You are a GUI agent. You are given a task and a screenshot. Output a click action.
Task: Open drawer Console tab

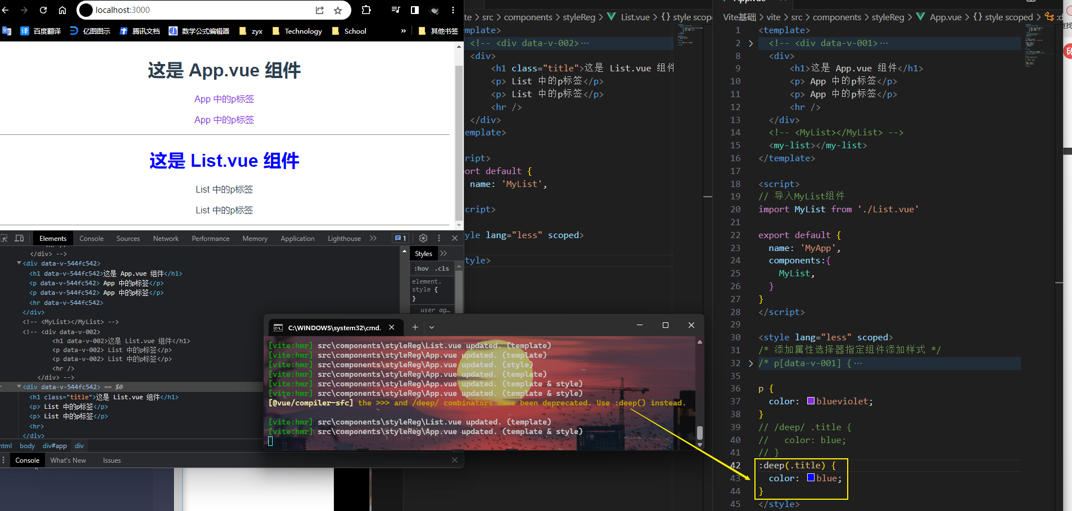point(28,460)
